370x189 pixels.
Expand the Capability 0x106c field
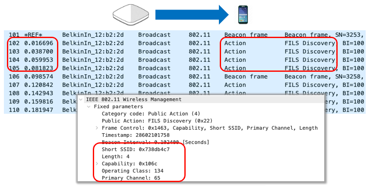[97, 163]
